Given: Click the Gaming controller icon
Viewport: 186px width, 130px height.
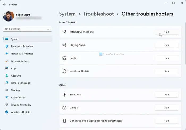Looking at the screenshot, I should coord(7,90).
